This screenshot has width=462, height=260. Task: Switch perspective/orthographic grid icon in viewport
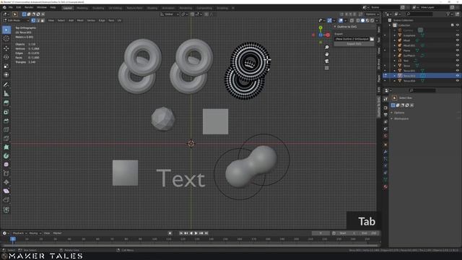(x=327, y=68)
